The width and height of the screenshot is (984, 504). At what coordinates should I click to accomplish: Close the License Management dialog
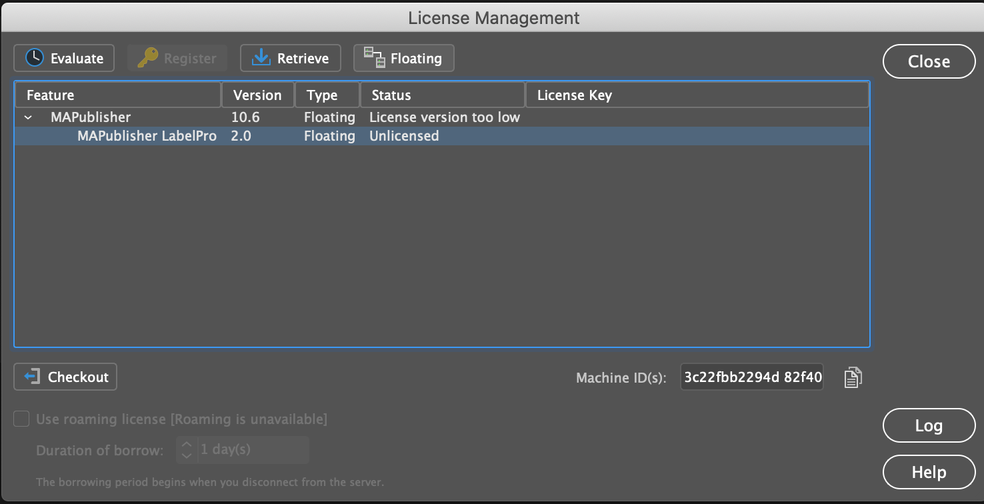pos(928,61)
